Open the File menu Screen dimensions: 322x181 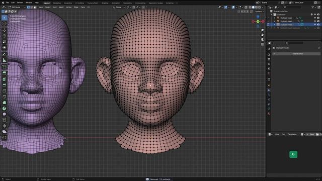[x=8, y=3]
